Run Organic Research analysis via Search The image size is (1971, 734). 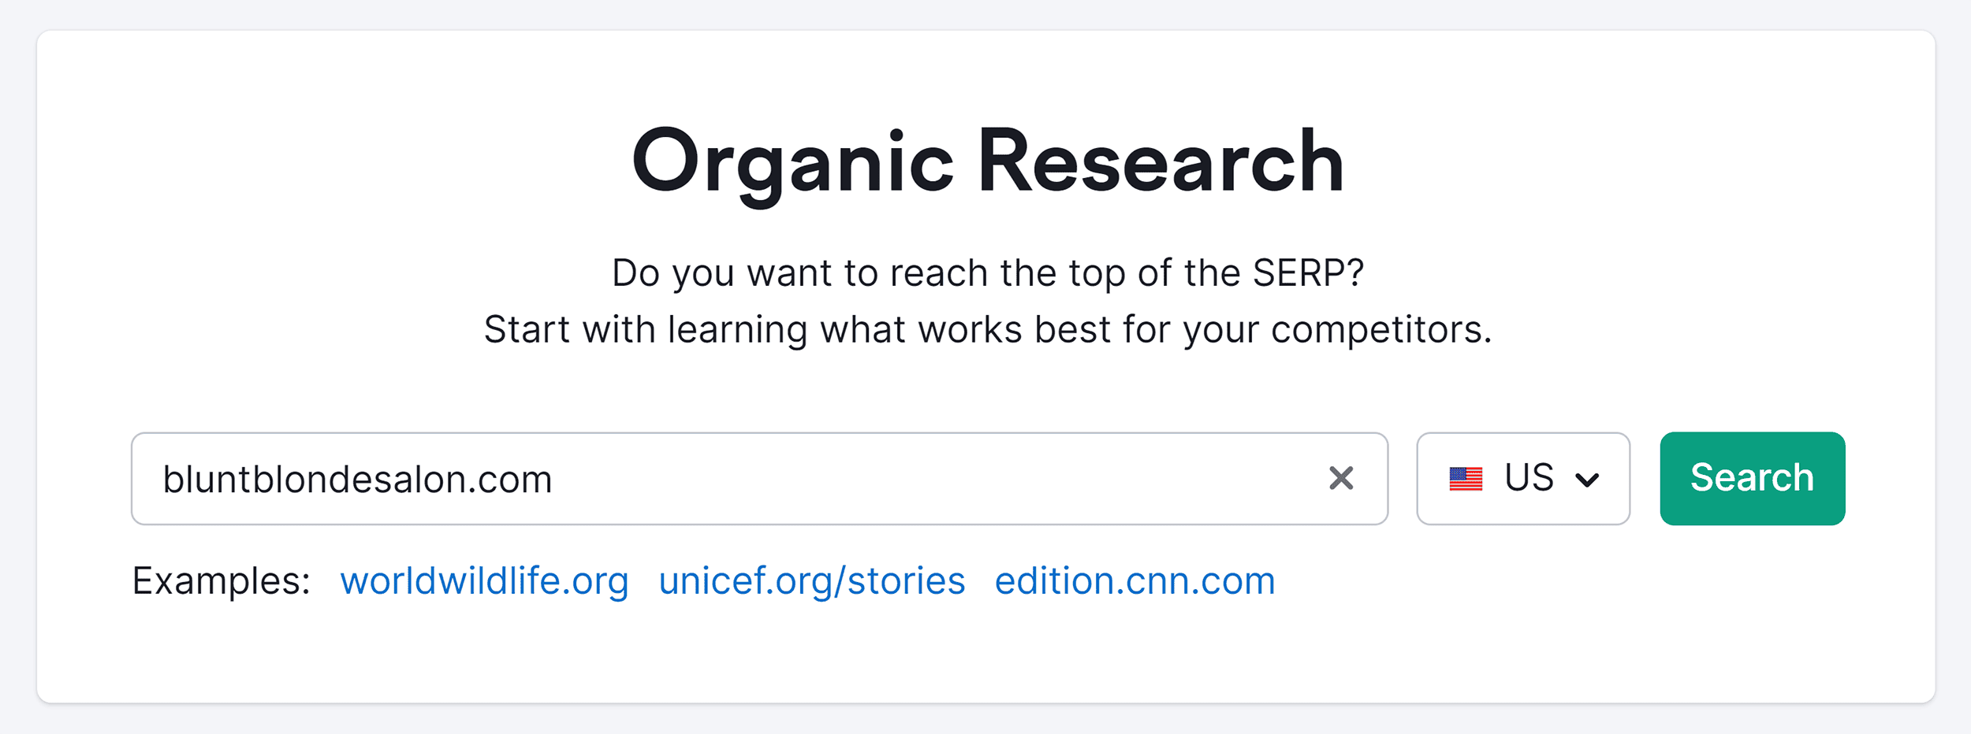[x=1752, y=478]
